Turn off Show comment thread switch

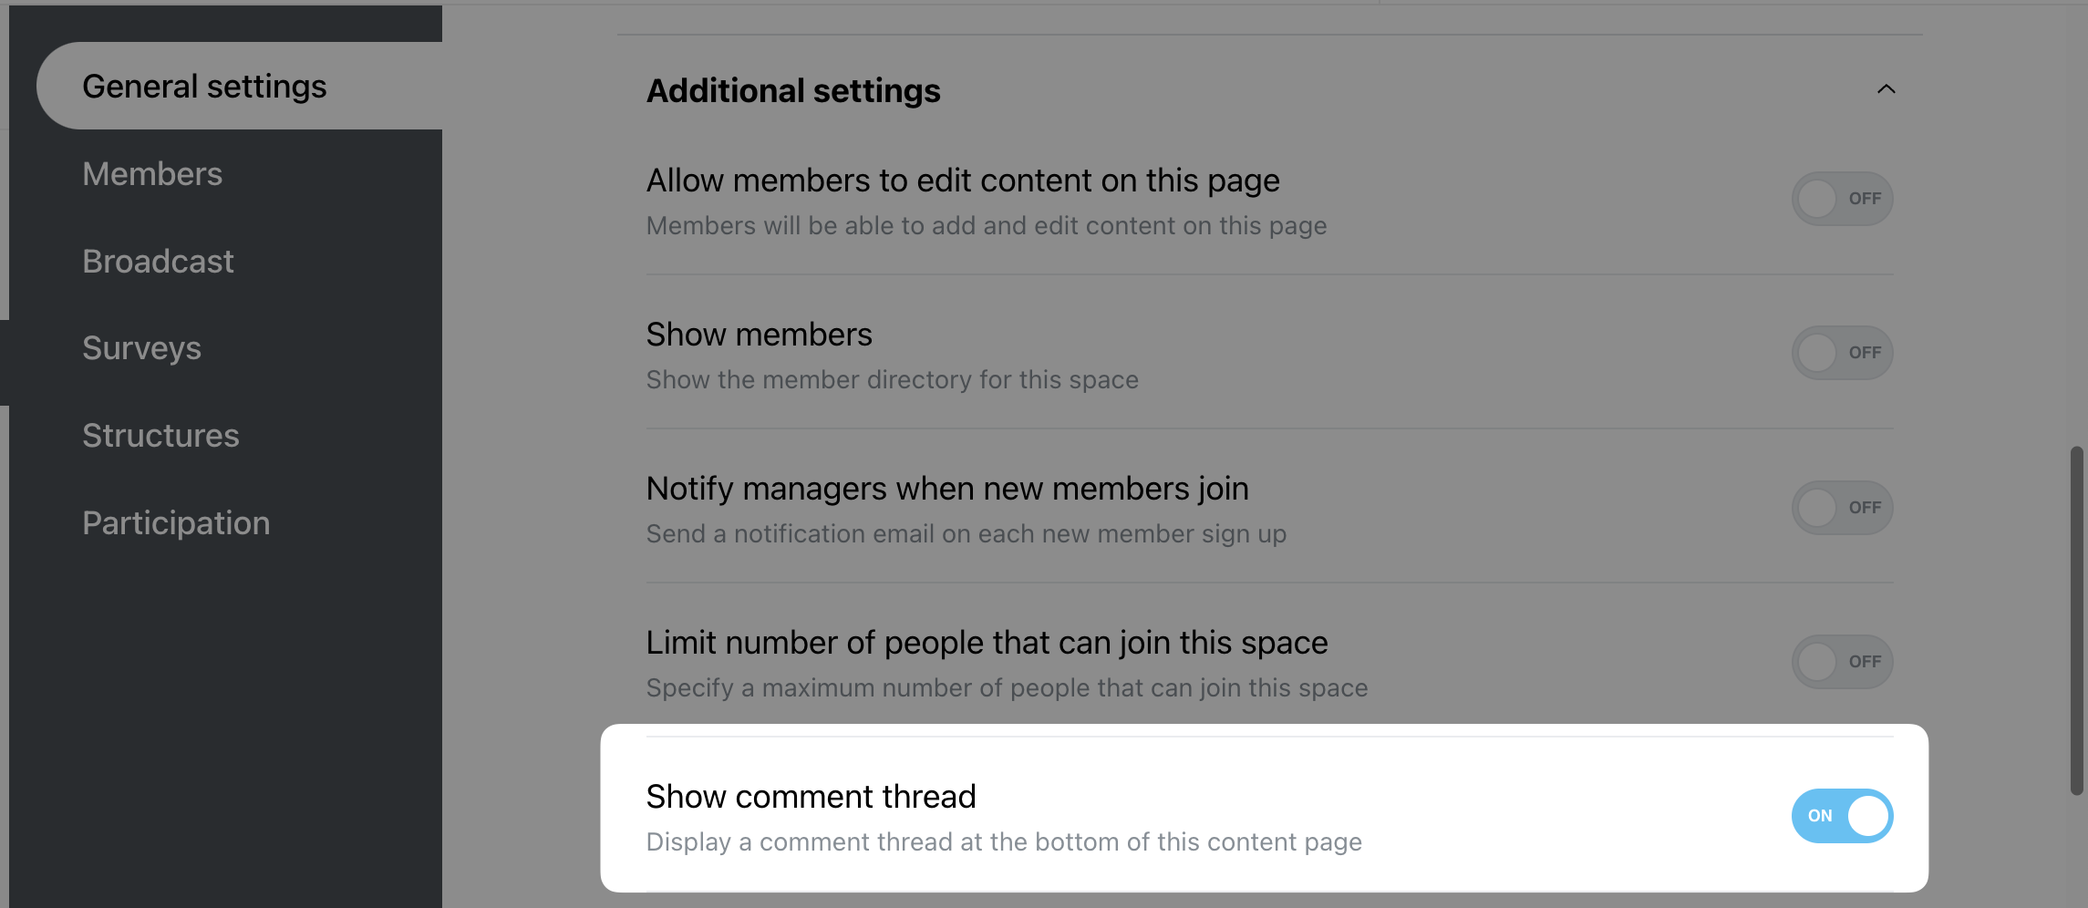pos(1842,816)
